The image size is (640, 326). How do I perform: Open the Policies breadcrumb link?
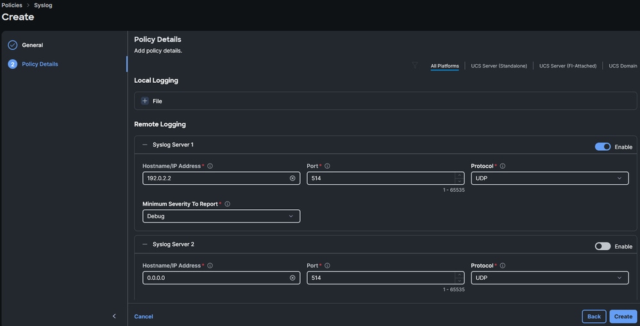(x=12, y=5)
